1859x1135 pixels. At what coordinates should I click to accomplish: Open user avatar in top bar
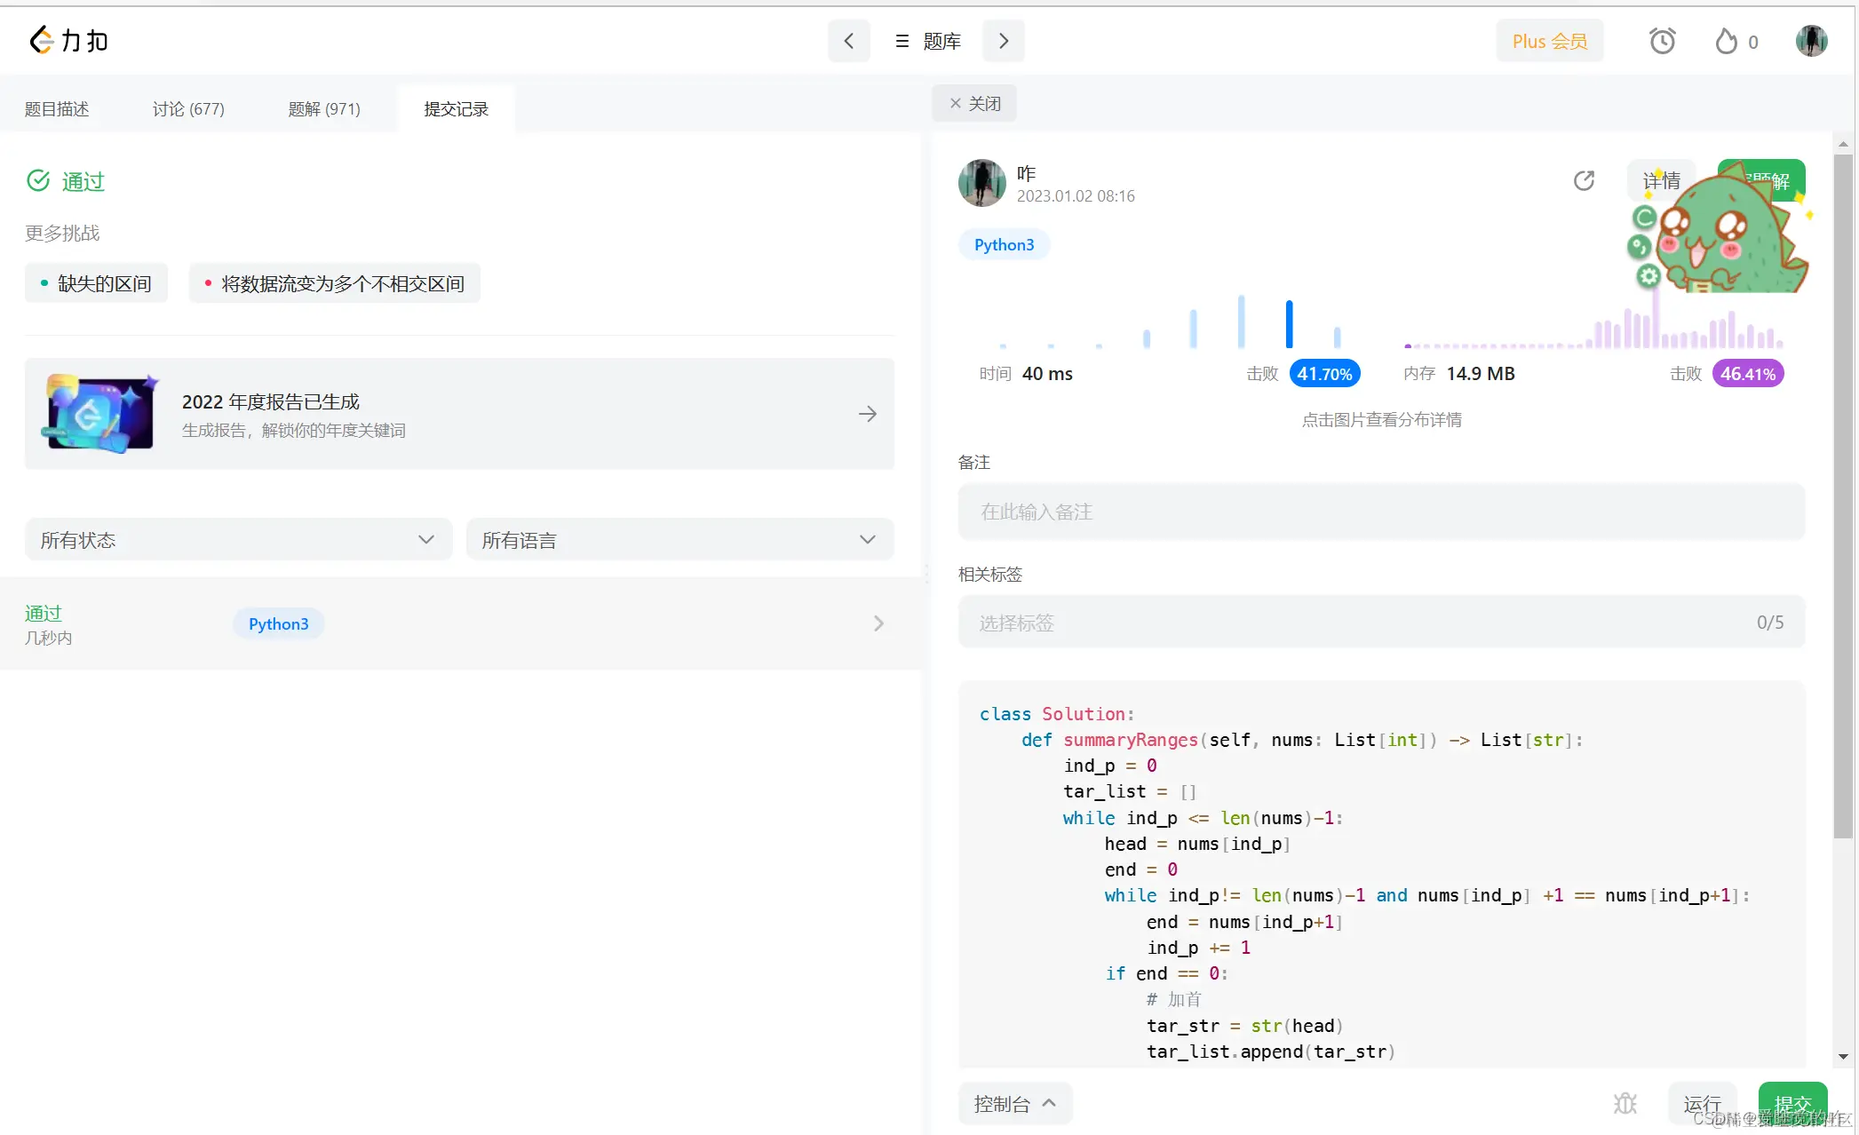point(1810,41)
